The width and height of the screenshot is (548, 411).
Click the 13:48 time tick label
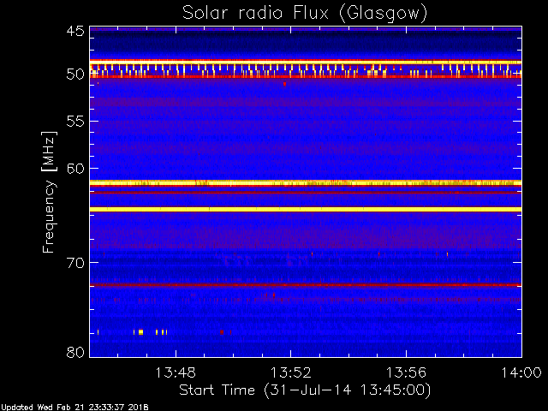176,373
